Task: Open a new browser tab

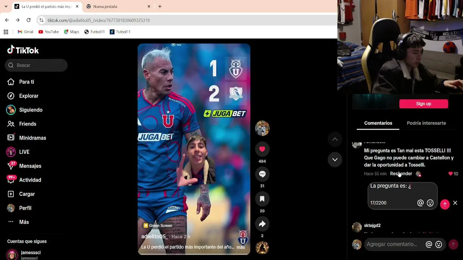Action: click(160, 6)
